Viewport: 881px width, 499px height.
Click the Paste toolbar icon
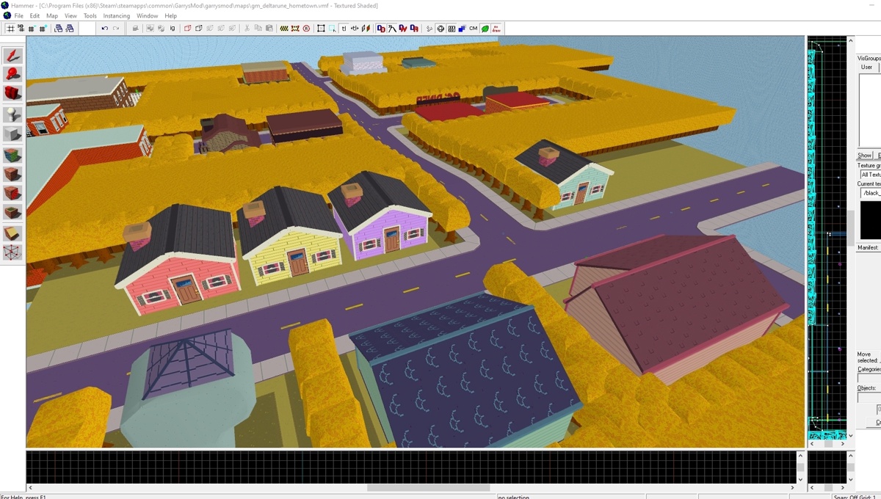269,29
